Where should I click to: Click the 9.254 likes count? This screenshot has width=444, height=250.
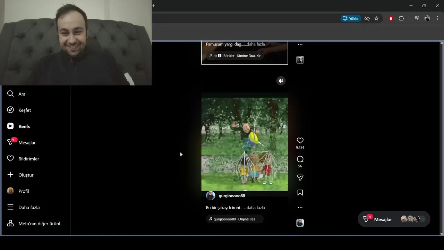[x=300, y=148]
